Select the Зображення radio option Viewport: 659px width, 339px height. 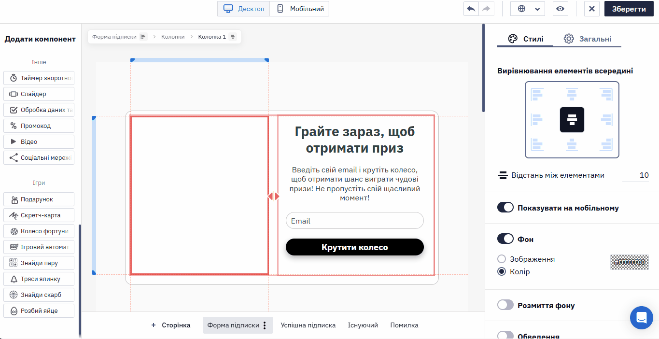tap(502, 259)
